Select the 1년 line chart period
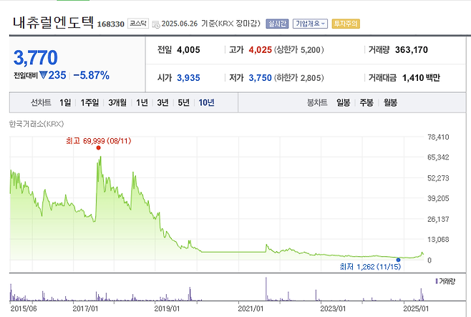 click(x=142, y=102)
